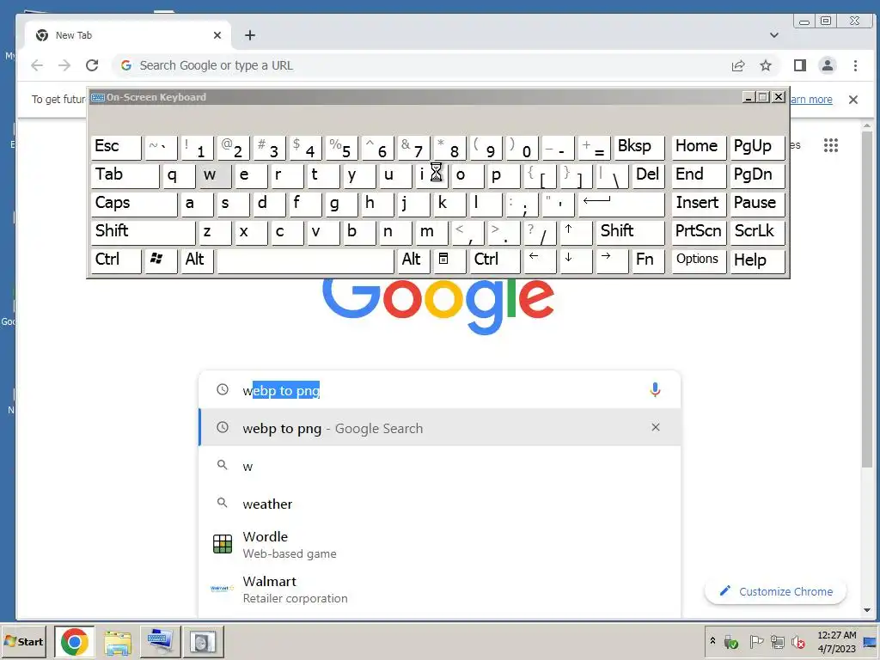Expand Chrome tab search chevron
The width and height of the screenshot is (880, 660).
click(x=774, y=35)
